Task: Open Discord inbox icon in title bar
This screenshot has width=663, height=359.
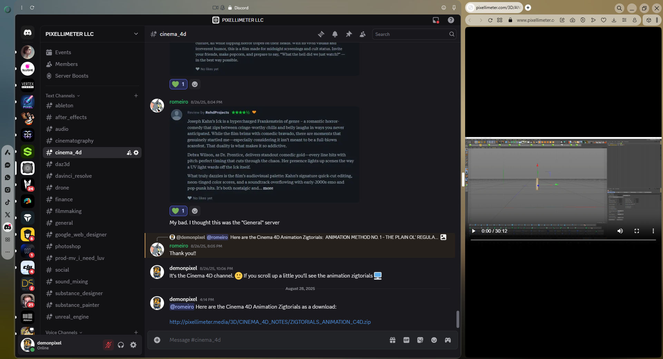Action: pos(436,20)
